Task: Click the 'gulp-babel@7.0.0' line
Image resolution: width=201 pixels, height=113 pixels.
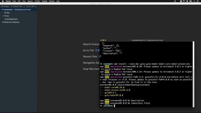Action: (x=114, y=95)
